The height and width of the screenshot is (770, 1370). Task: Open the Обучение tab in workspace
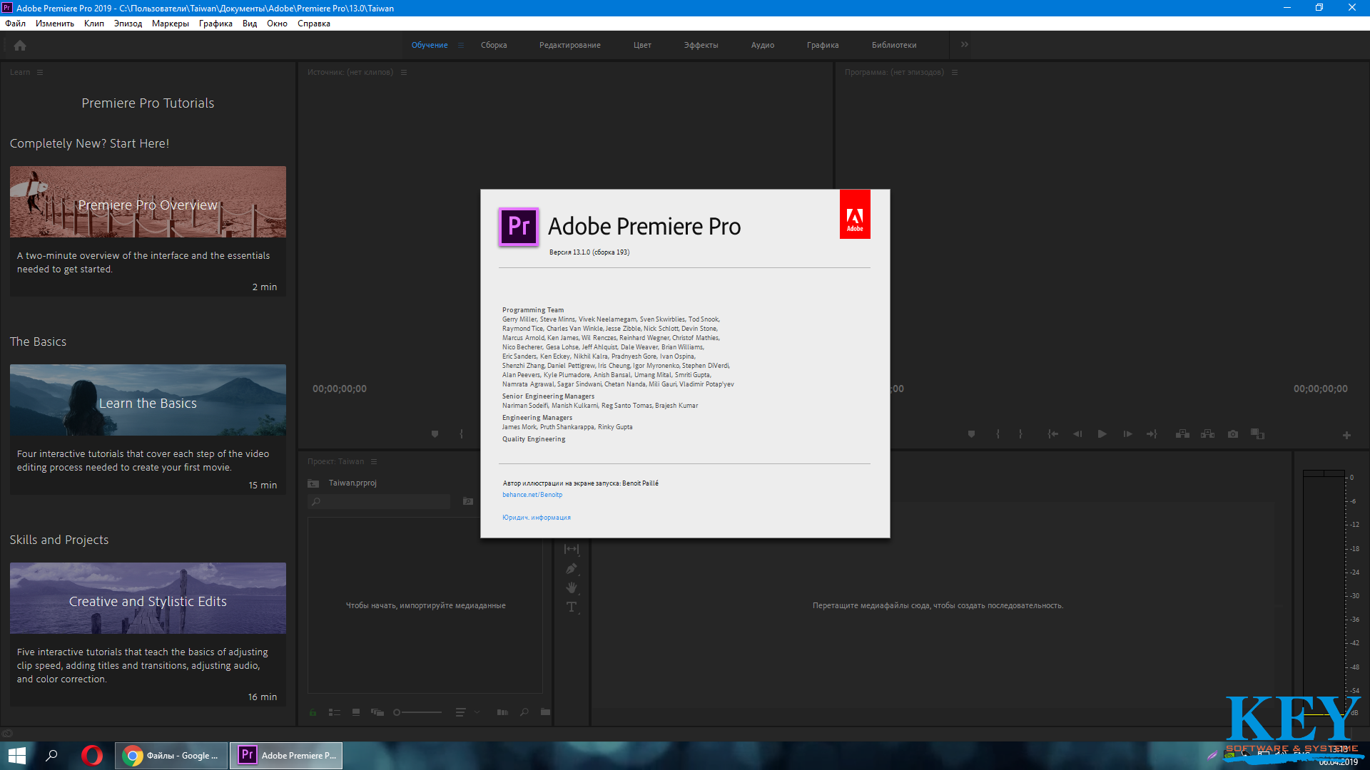coord(430,44)
